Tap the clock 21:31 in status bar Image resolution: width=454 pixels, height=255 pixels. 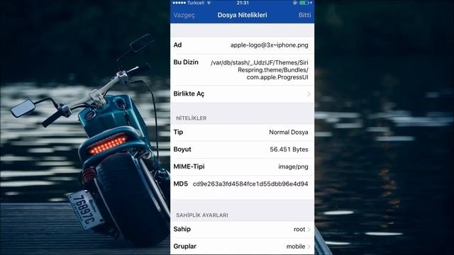tap(243, 3)
